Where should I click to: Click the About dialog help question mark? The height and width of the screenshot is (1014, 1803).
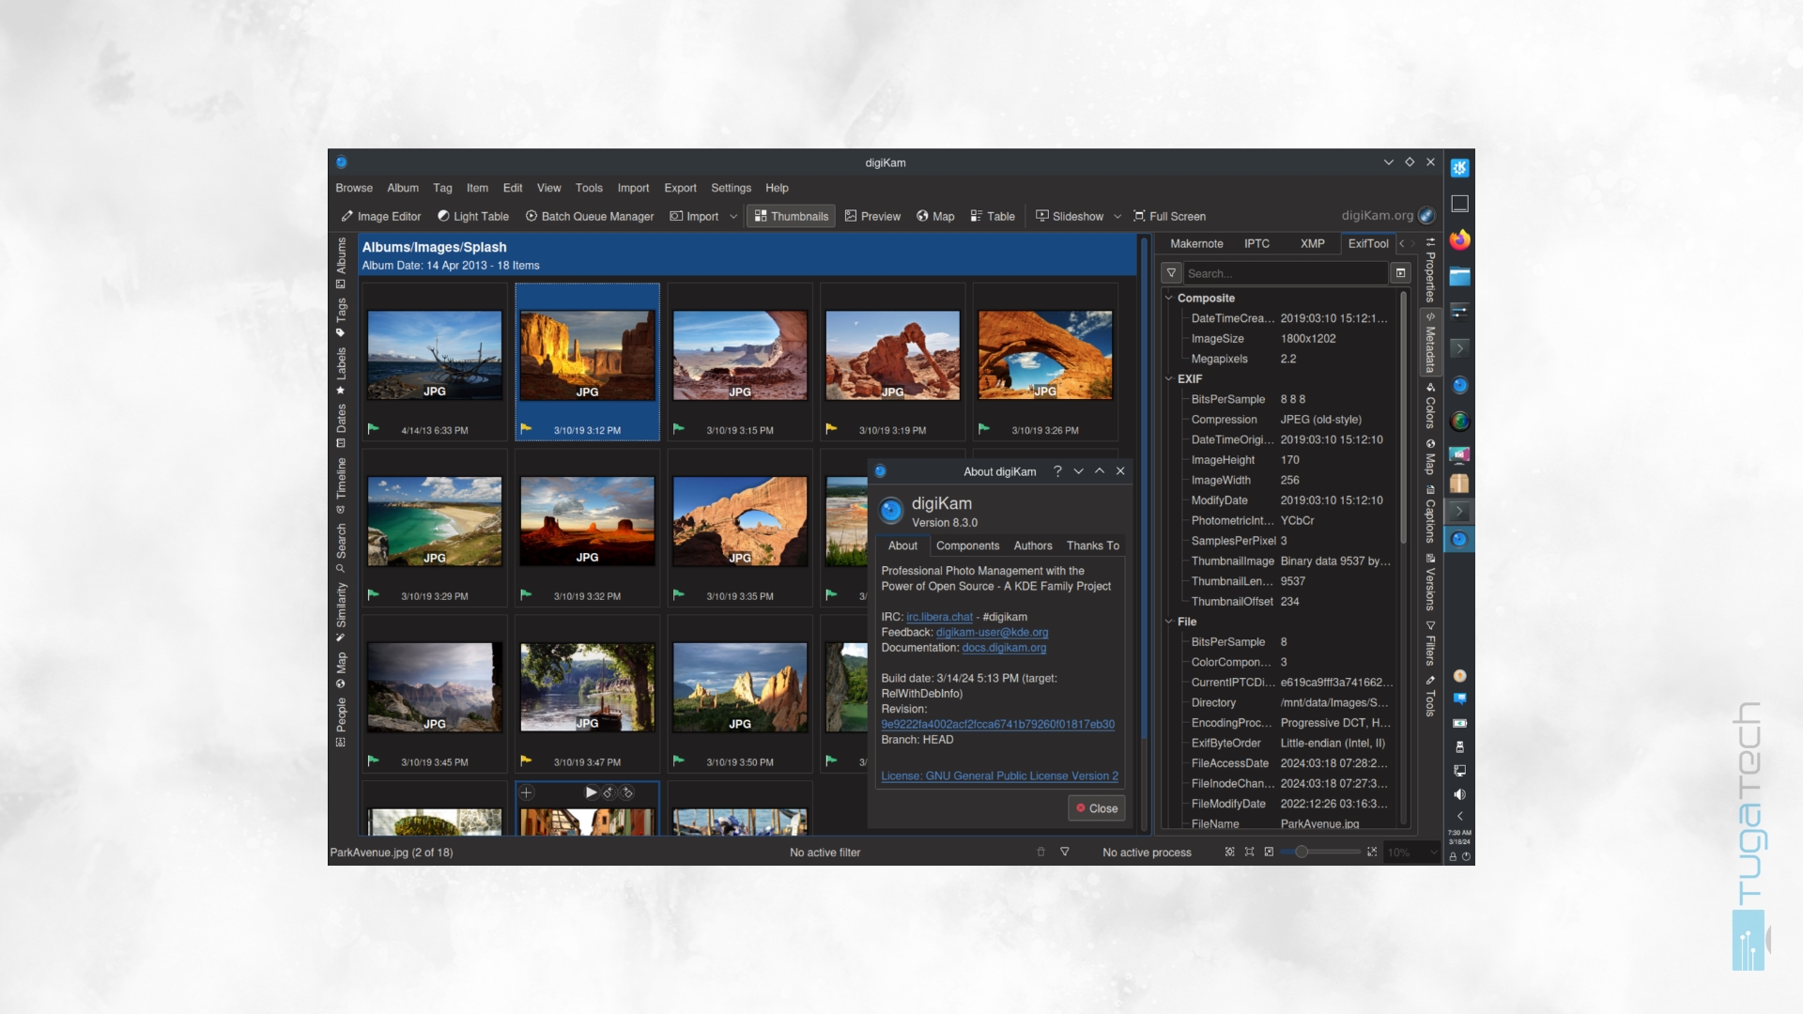pyautogui.click(x=1057, y=471)
